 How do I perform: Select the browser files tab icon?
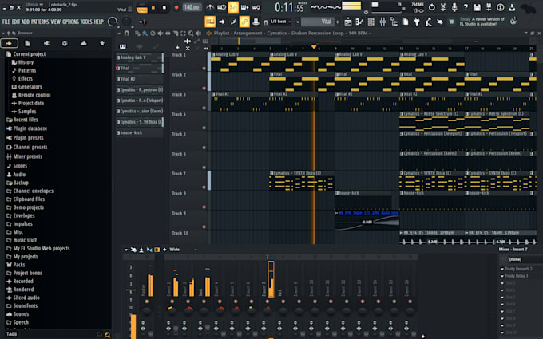(27, 43)
